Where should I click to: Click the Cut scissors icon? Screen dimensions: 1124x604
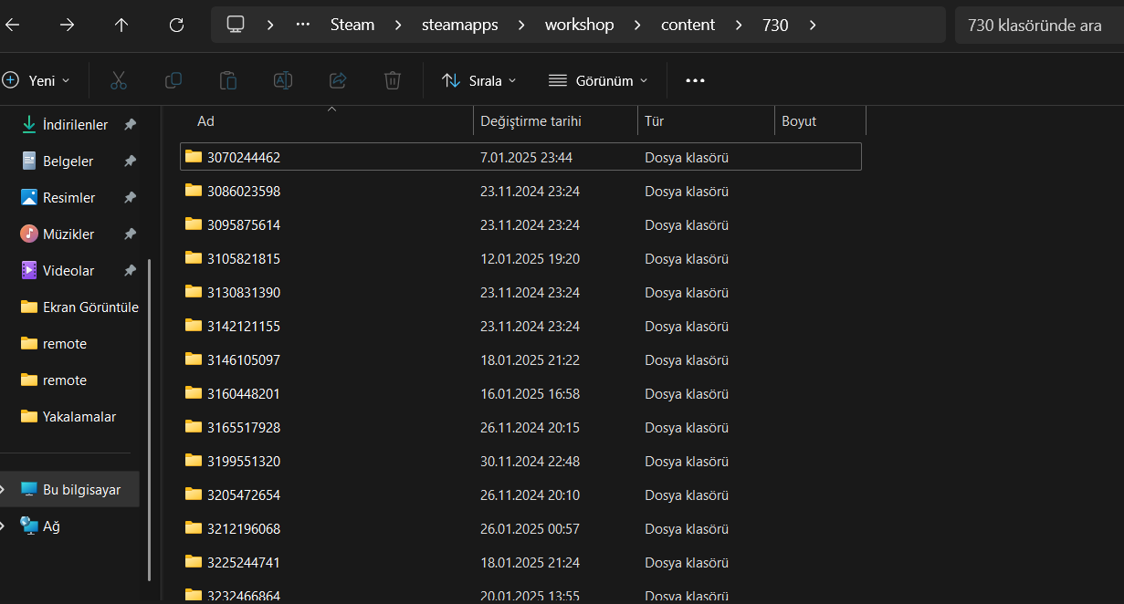pos(118,80)
